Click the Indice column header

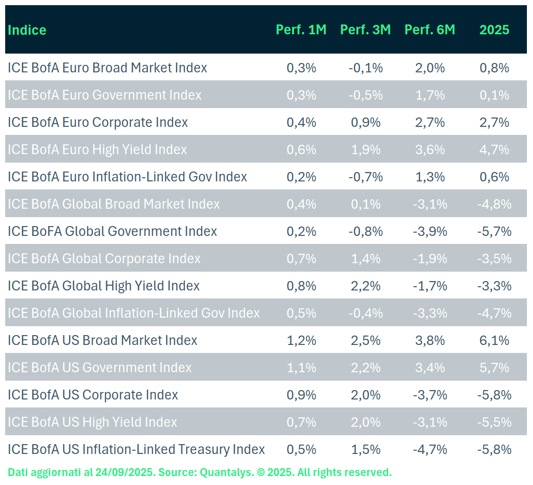tap(27, 30)
